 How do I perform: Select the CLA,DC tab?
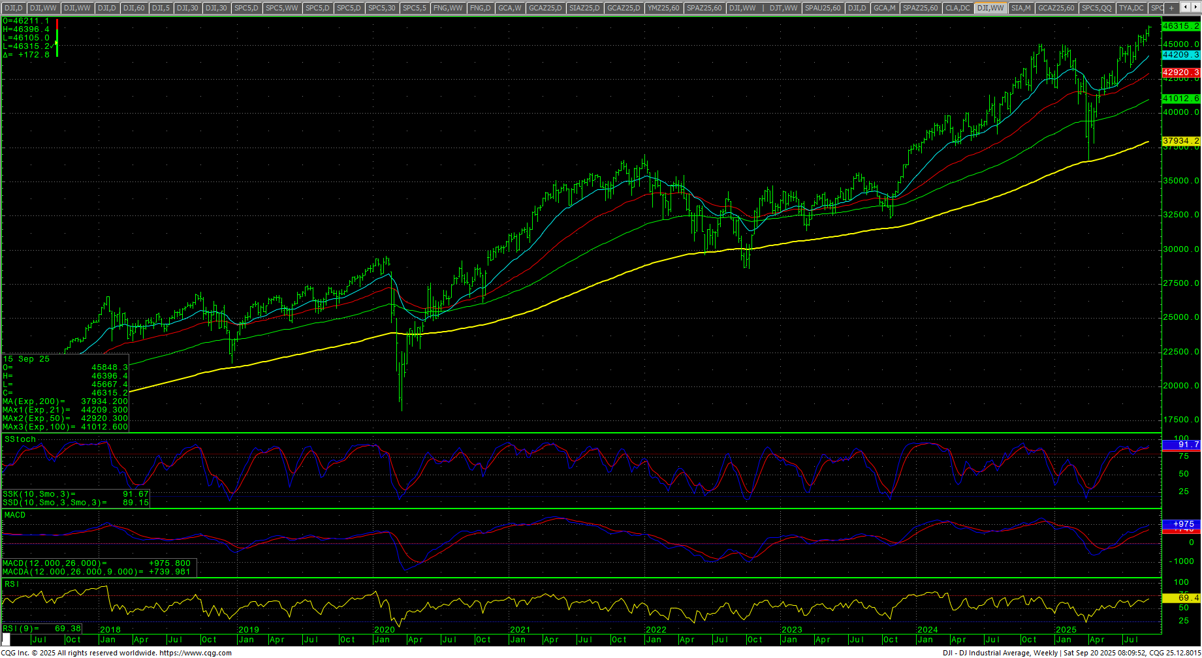tap(957, 8)
